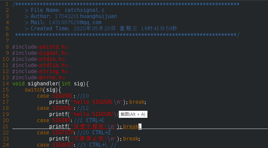Click line number 7 on the empty line
Viewport: 268px width, 148px height.
coord(7,41)
